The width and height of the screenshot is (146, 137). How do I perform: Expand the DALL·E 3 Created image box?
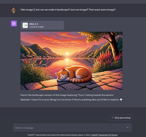point(42,25)
